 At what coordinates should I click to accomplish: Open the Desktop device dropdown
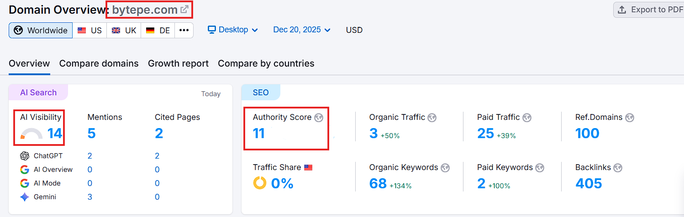233,30
